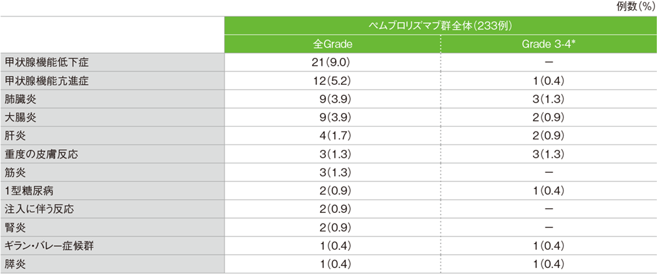Click the 例数(%) unit label
This screenshot has width=657, height=274.
637,7
